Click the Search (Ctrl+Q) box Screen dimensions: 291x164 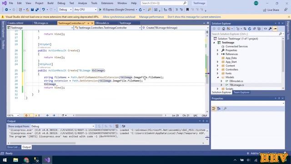pyautogui.click(x=164, y=3)
